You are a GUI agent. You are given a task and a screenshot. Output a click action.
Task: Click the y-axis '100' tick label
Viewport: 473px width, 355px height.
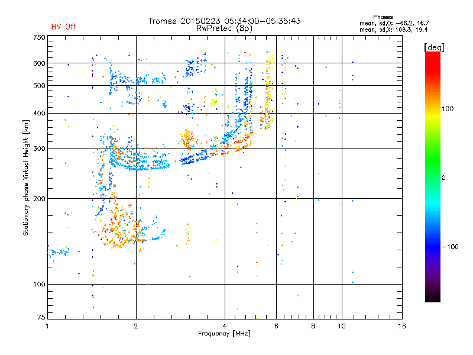point(39,285)
